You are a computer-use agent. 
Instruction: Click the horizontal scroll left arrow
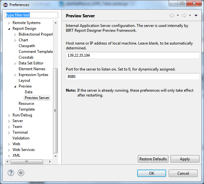tap(7, 162)
